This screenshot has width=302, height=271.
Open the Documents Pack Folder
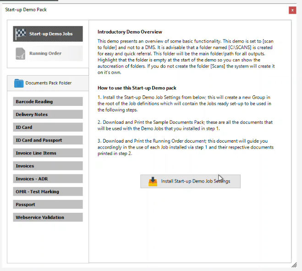coord(48,83)
